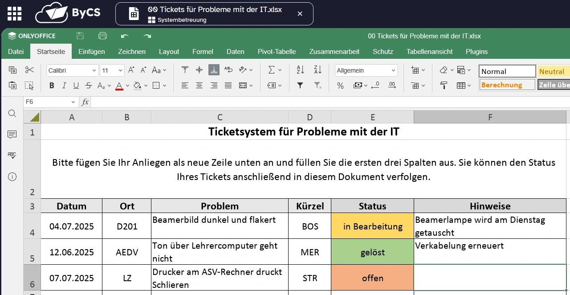Open the comments panel in left sidebar
The width and height of the screenshot is (570, 295).
click(12, 135)
